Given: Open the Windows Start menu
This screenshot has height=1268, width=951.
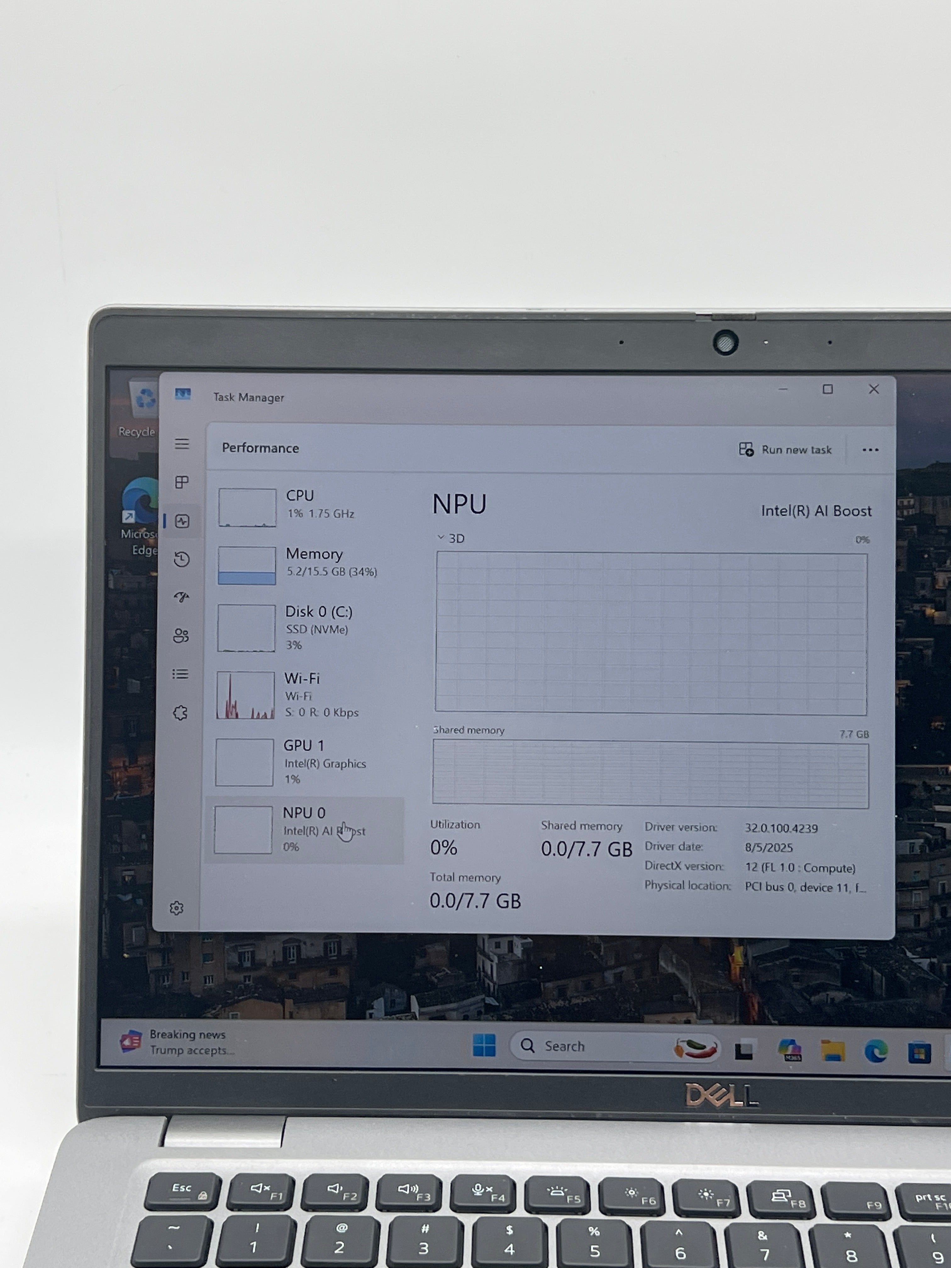Looking at the screenshot, I should coord(484,1044).
